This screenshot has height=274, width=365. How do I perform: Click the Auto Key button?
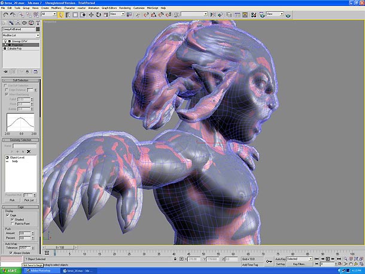(x=280, y=258)
